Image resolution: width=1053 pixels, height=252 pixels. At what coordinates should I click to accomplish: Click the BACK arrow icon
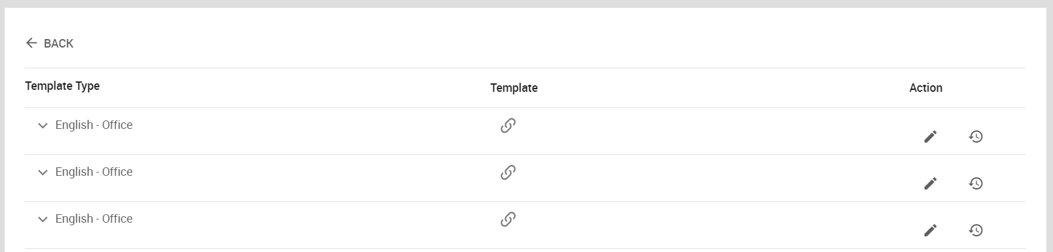tap(31, 43)
